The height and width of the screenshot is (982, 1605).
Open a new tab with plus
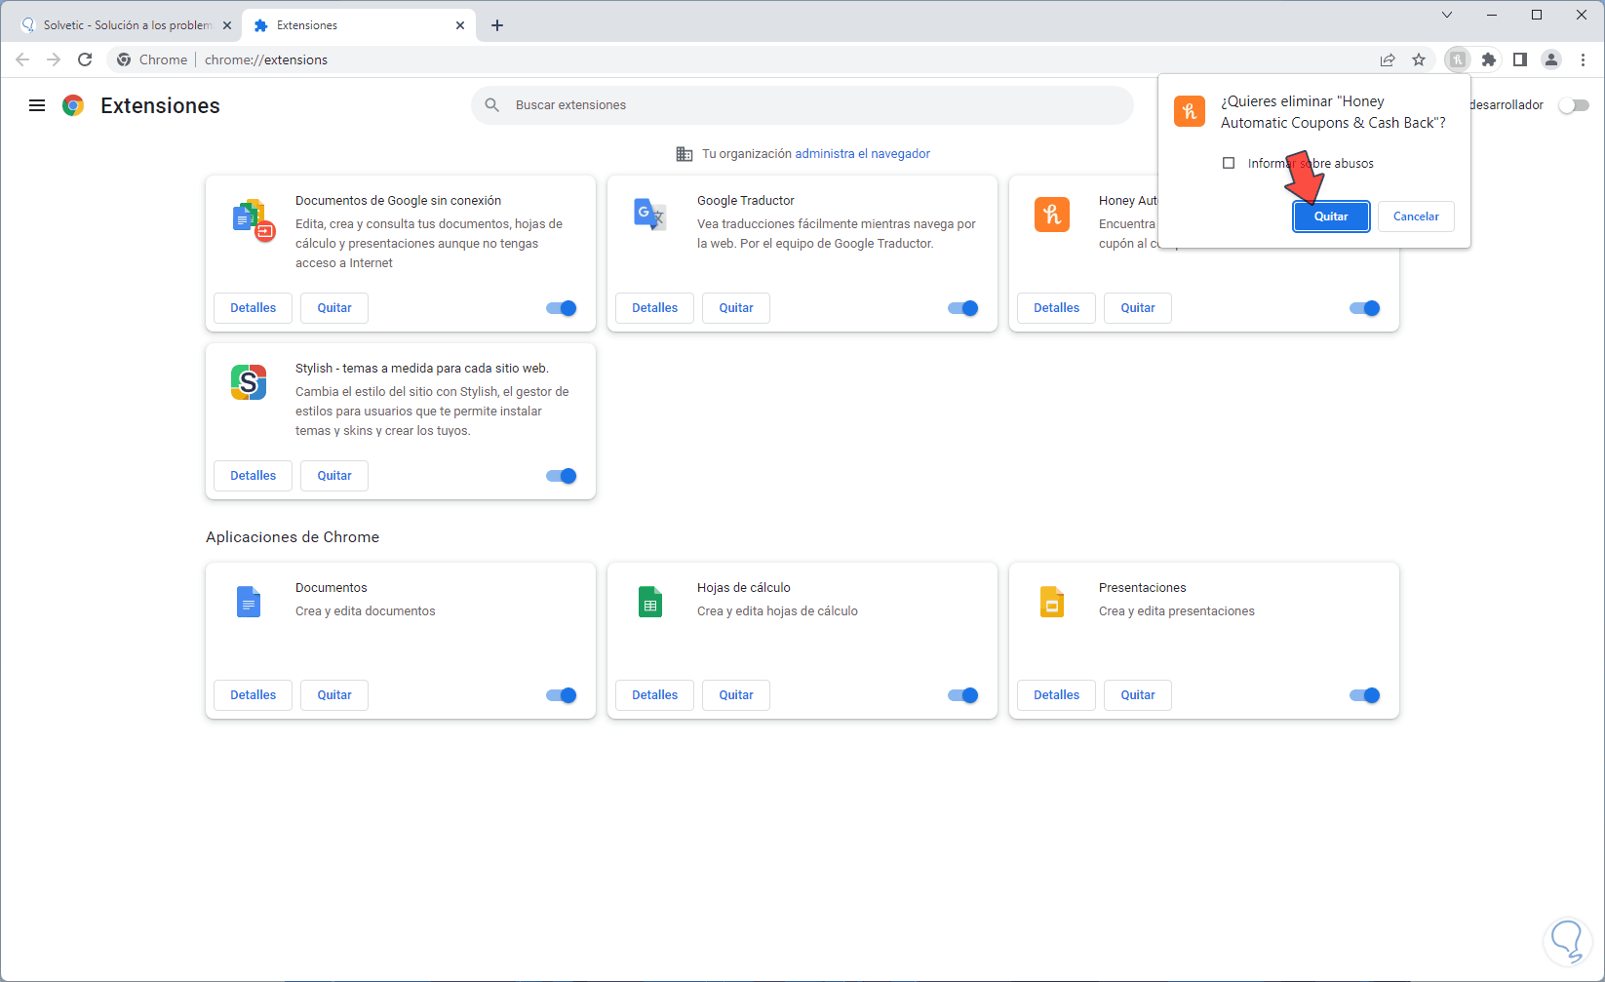[x=497, y=25]
